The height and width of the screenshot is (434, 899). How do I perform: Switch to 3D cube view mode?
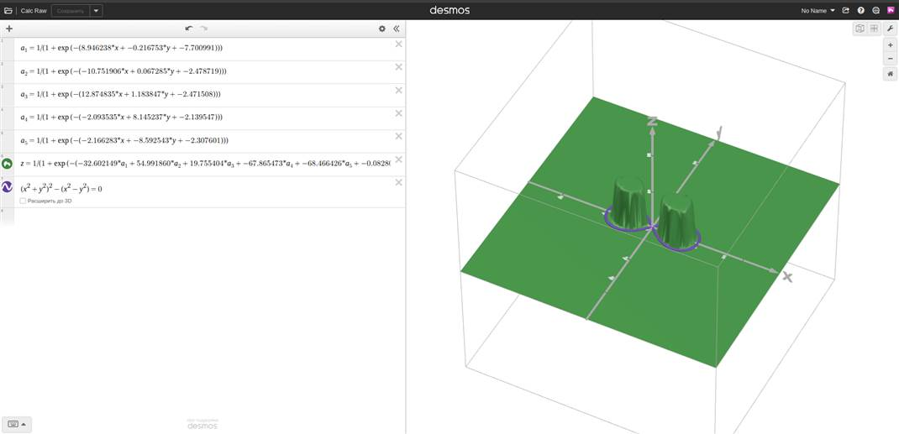pyautogui.click(x=860, y=29)
